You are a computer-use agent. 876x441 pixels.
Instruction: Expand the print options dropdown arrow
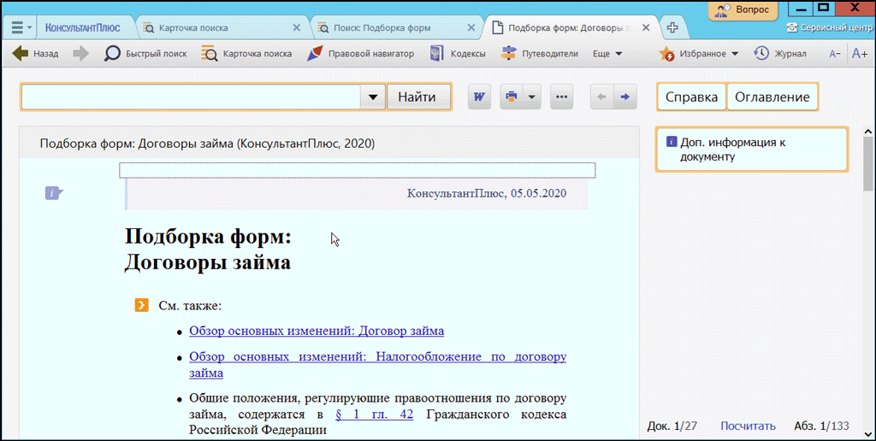(532, 97)
